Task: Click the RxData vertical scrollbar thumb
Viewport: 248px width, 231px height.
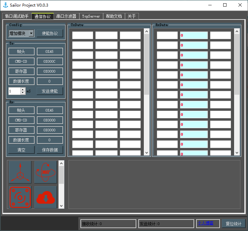Action: pyautogui.click(x=237, y=64)
